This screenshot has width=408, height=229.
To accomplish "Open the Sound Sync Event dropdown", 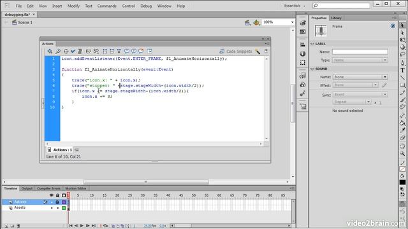I will 360,95.
